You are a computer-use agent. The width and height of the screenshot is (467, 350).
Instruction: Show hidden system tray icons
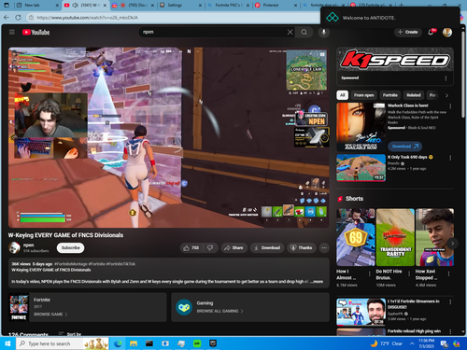[x=412, y=343]
